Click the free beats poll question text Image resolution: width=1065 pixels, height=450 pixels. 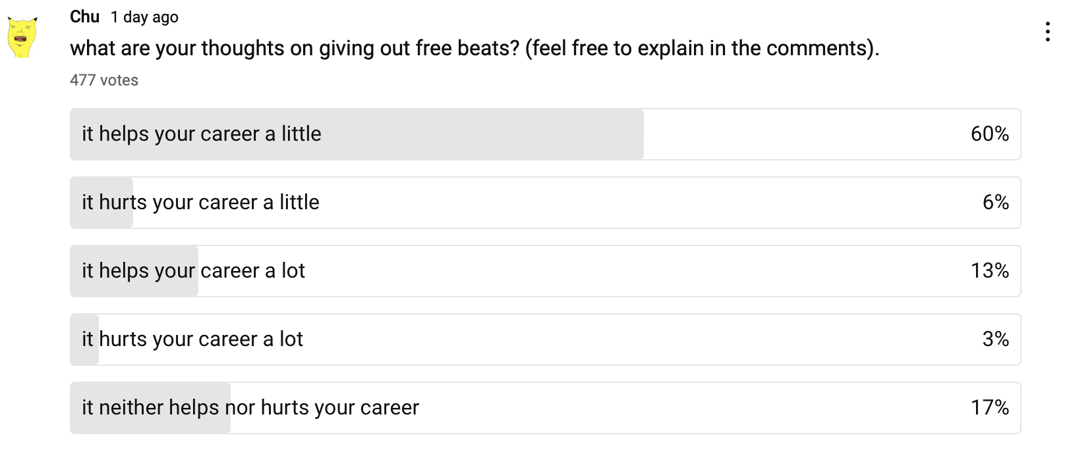pos(475,48)
